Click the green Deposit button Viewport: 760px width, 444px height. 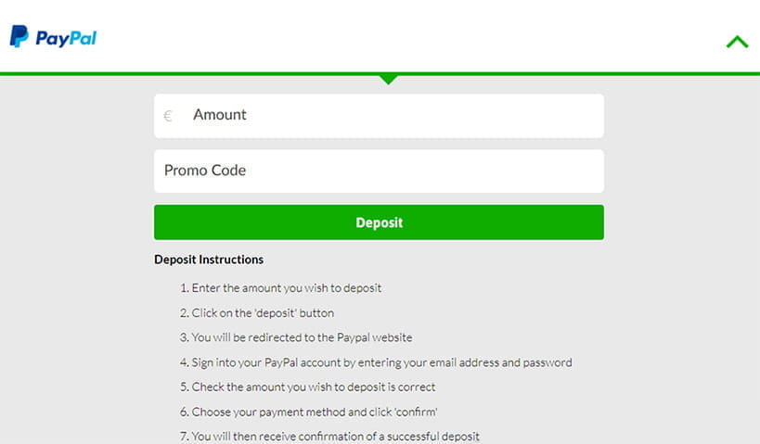[379, 222]
